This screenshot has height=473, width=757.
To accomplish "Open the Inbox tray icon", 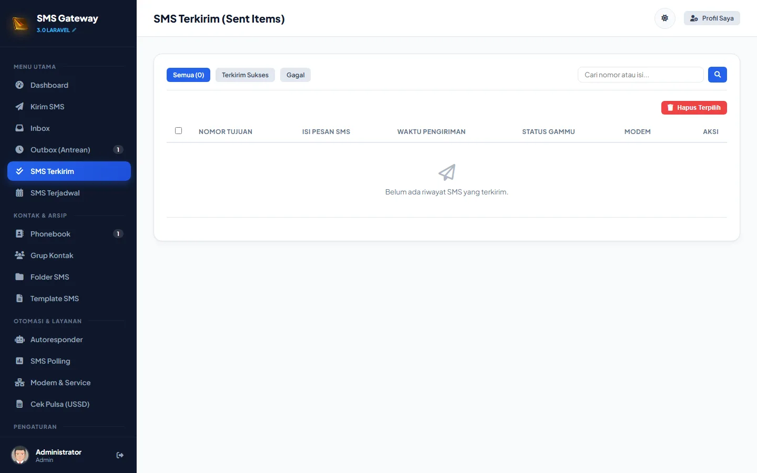I will point(19,128).
